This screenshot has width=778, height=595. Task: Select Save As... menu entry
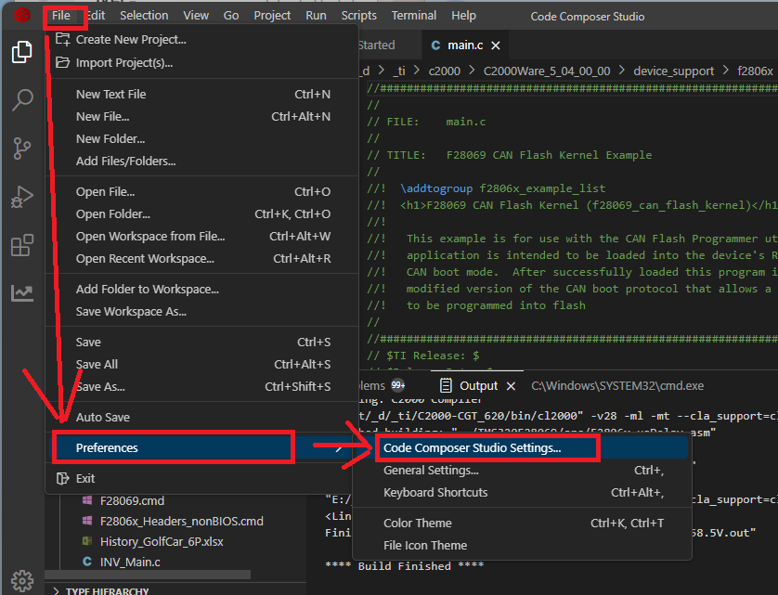pyautogui.click(x=202, y=387)
